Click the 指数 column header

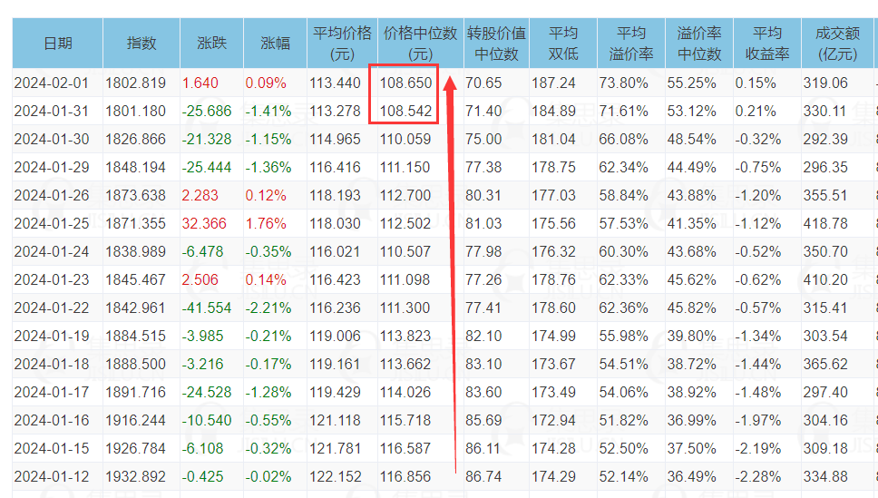141,44
